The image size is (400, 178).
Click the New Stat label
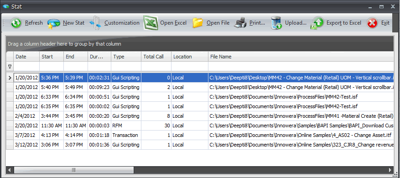(73, 23)
